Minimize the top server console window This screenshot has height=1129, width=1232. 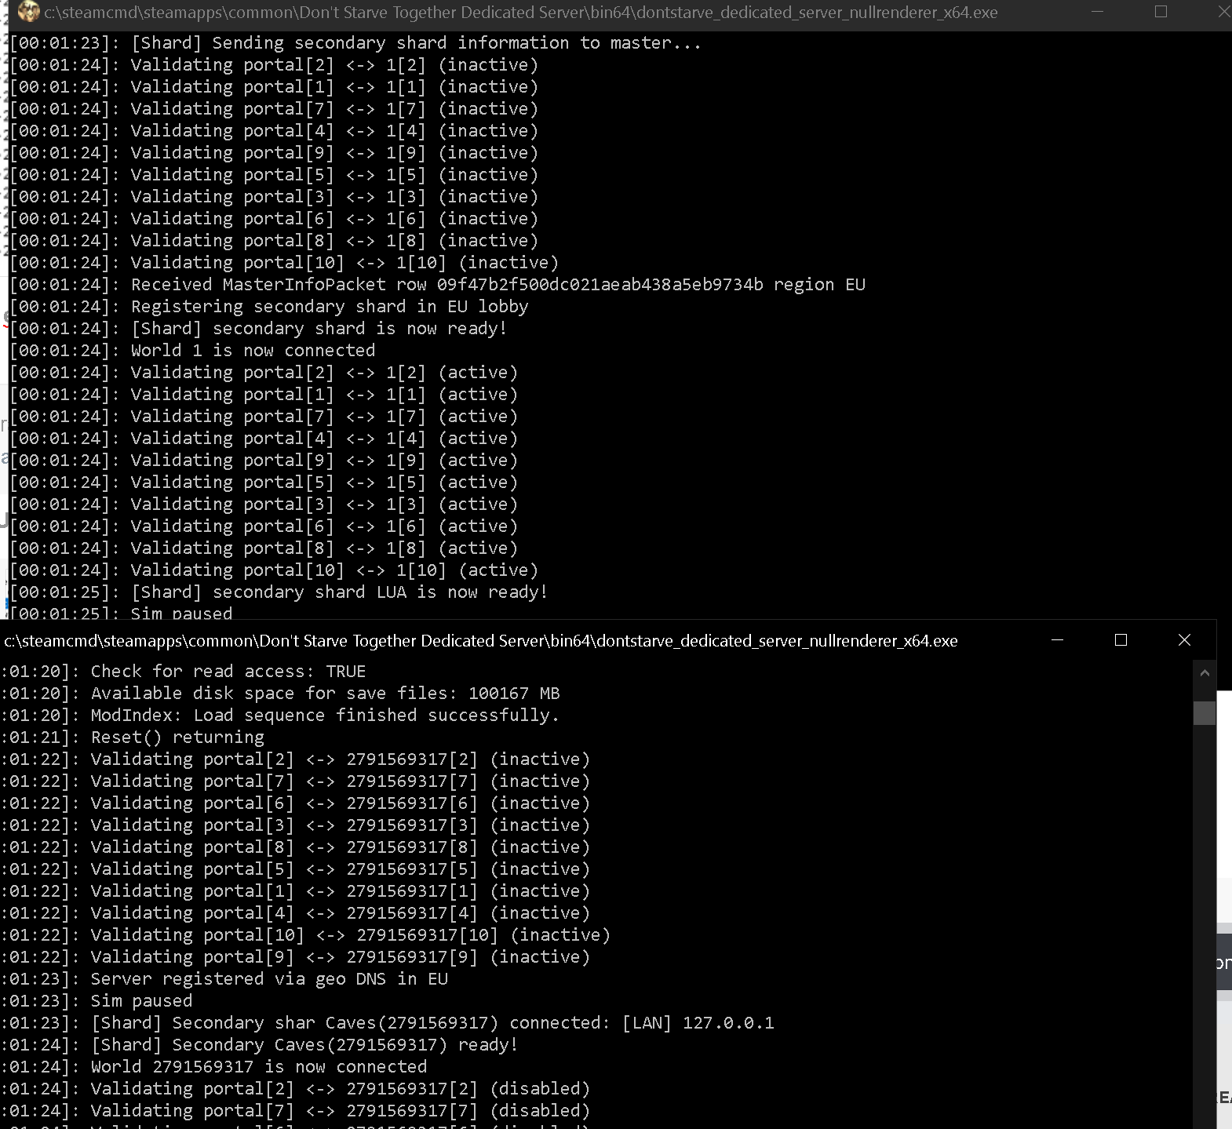(x=1097, y=12)
